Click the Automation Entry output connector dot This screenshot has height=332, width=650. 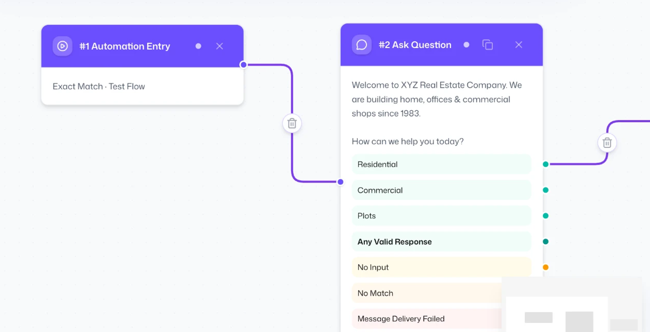coord(243,65)
